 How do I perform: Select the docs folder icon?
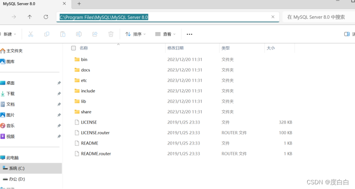click(x=77, y=70)
